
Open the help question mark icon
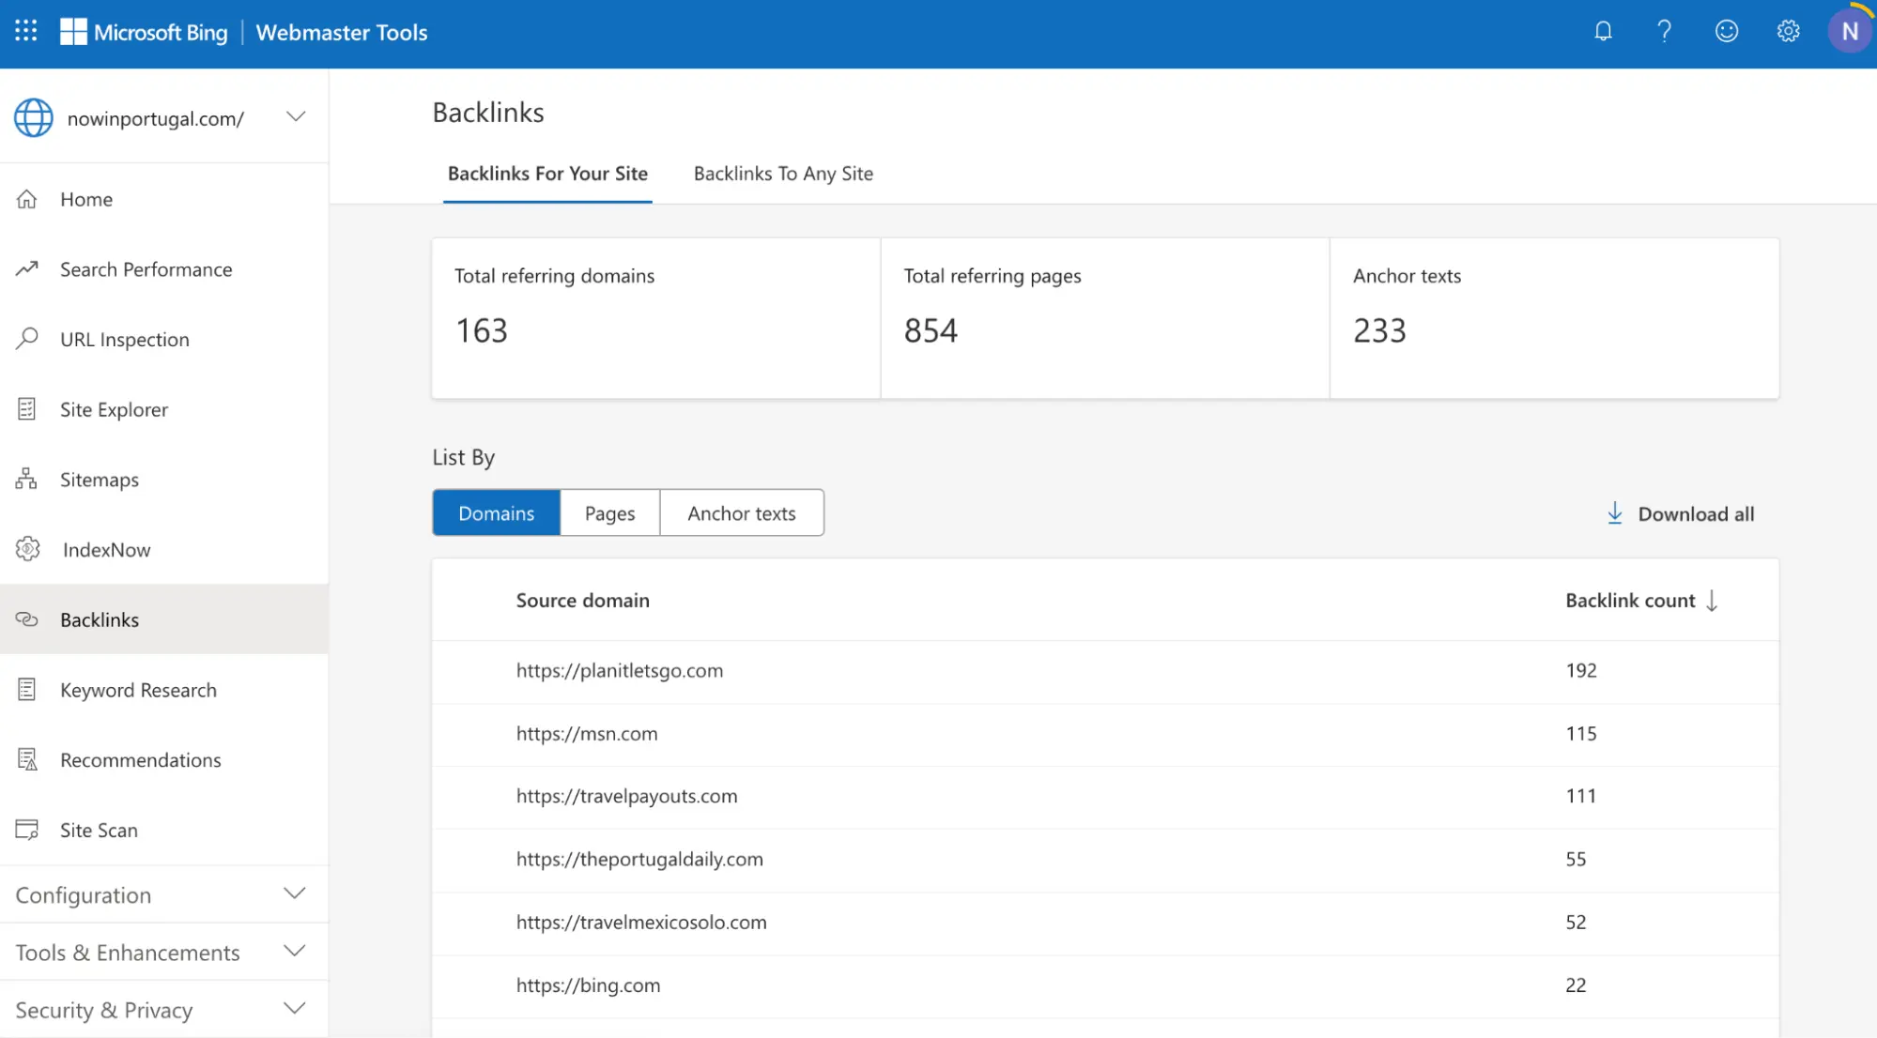(x=1664, y=31)
